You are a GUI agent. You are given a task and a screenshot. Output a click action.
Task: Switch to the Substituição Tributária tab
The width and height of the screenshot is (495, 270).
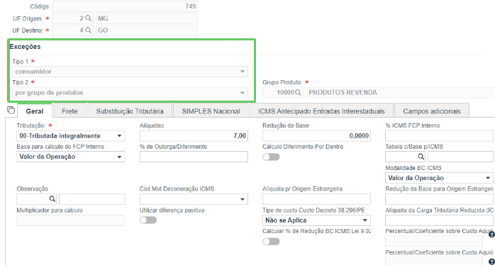coord(130,111)
